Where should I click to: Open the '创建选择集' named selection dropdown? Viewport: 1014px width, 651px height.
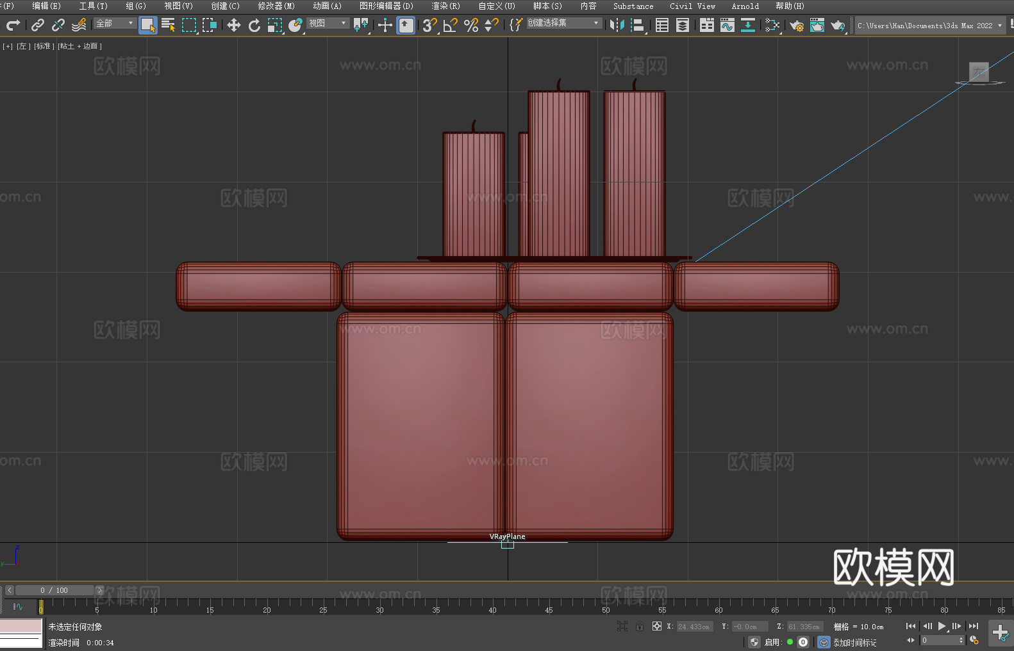[x=564, y=23]
